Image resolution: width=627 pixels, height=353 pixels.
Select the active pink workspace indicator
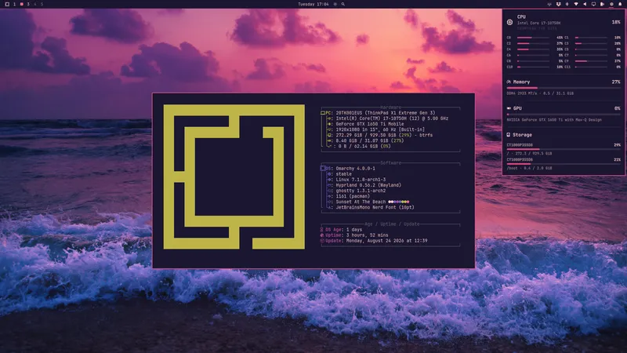[x=22, y=4]
